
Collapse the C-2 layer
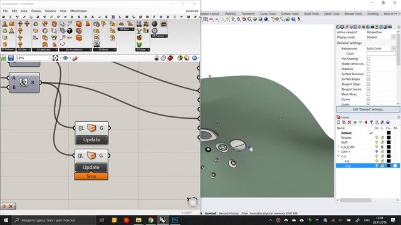coord(338,156)
